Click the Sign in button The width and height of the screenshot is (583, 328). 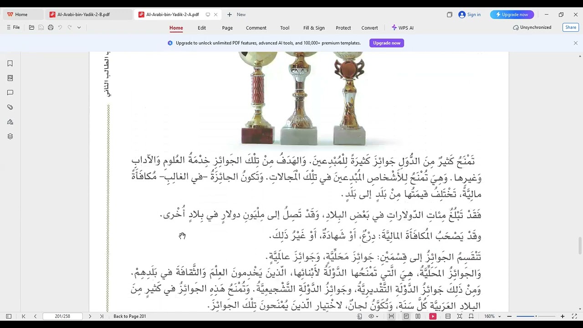[470, 15]
